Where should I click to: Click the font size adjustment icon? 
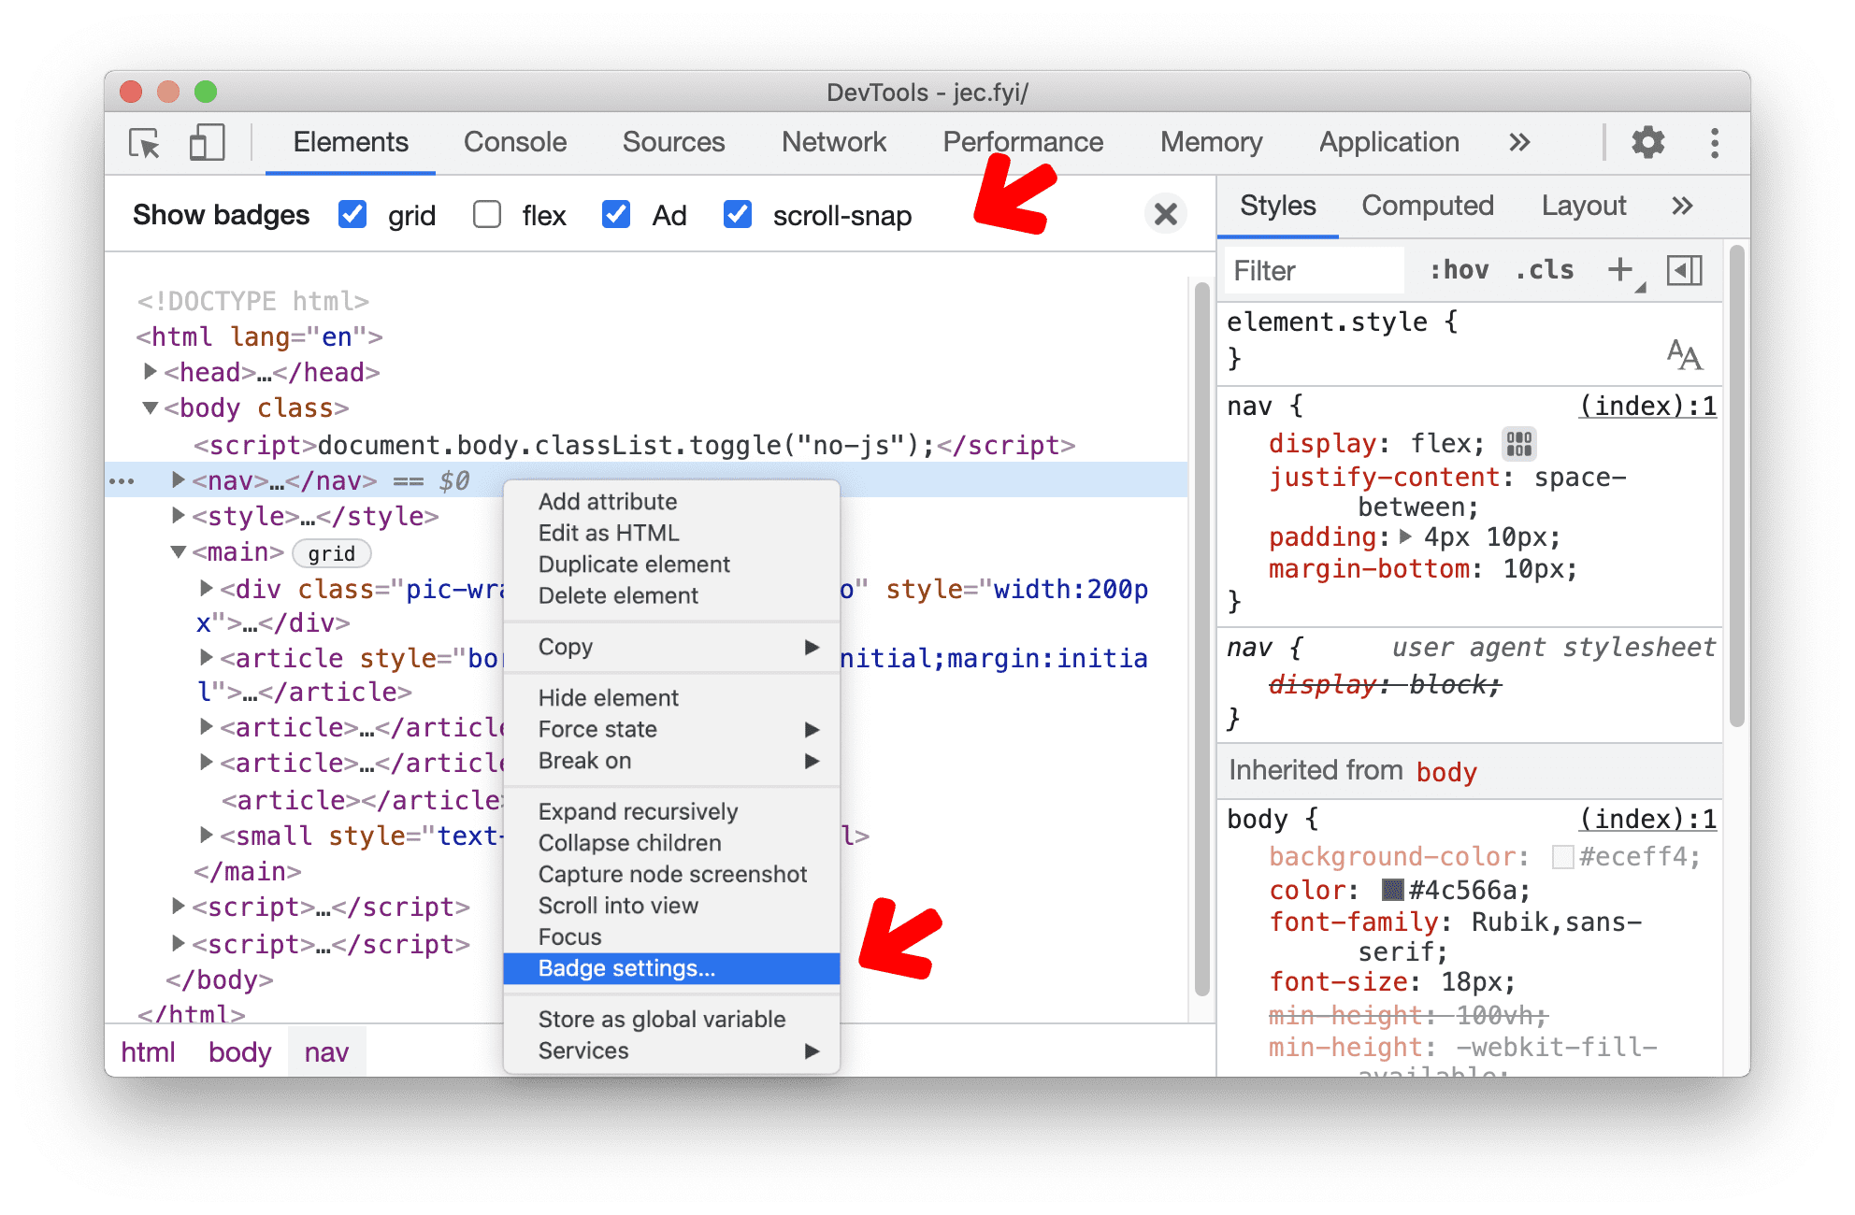pyautogui.click(x=1686, y=357)
